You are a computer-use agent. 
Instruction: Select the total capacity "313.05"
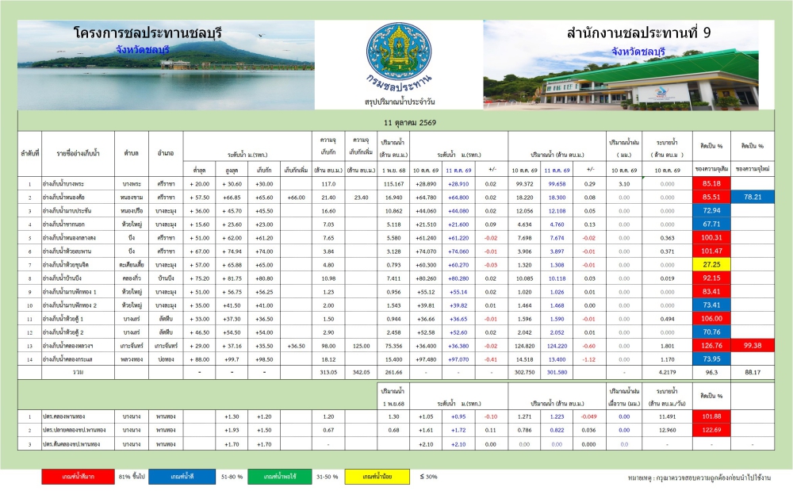(328, 372)
